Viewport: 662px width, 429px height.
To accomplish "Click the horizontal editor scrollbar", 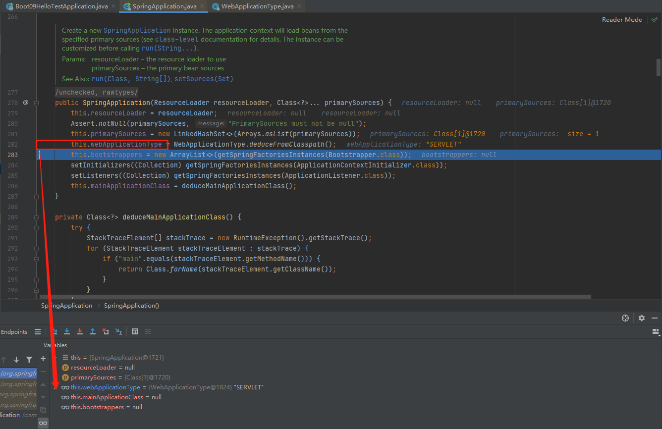I will pos(315,297).
